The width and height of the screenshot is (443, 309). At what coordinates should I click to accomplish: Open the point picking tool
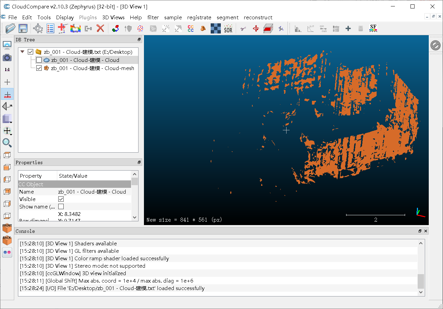click(x=281, y=28)
